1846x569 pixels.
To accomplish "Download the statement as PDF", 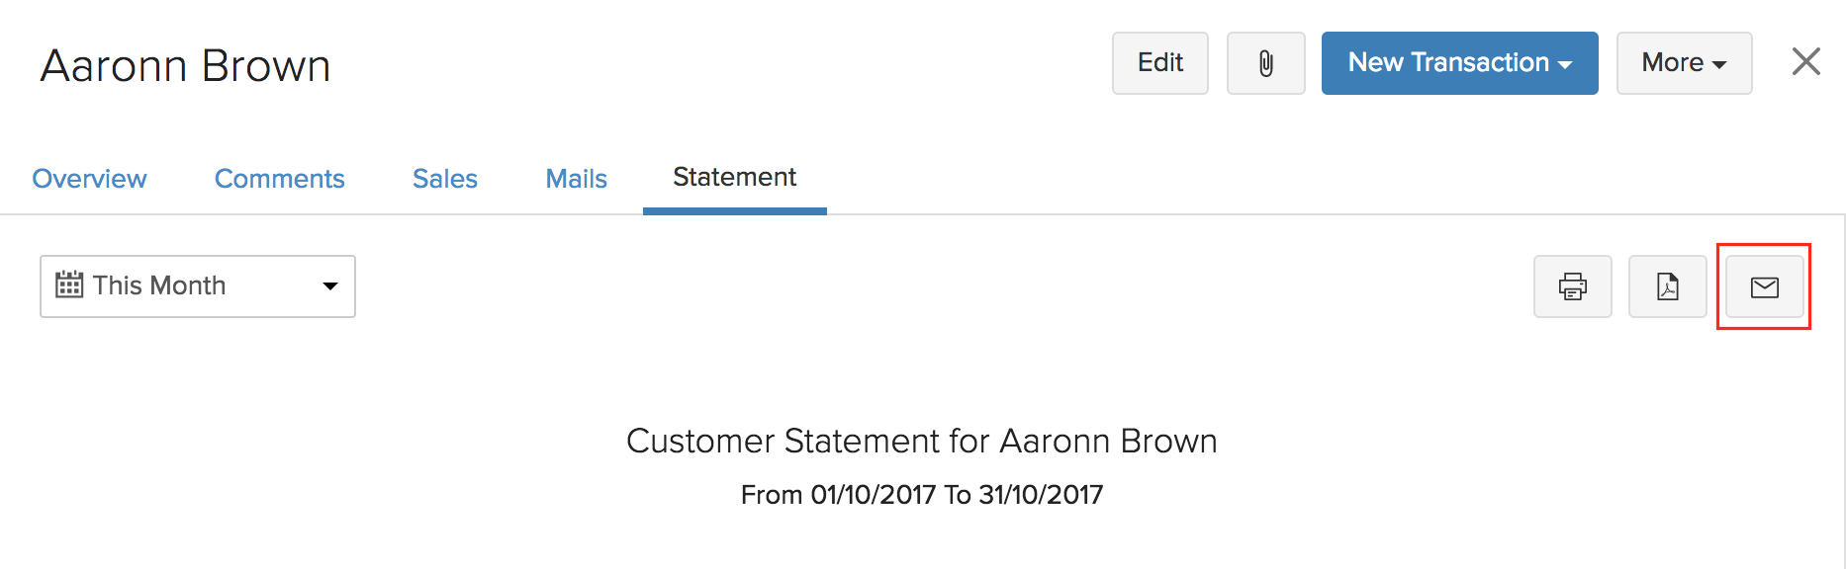I will click(1667, 286).
